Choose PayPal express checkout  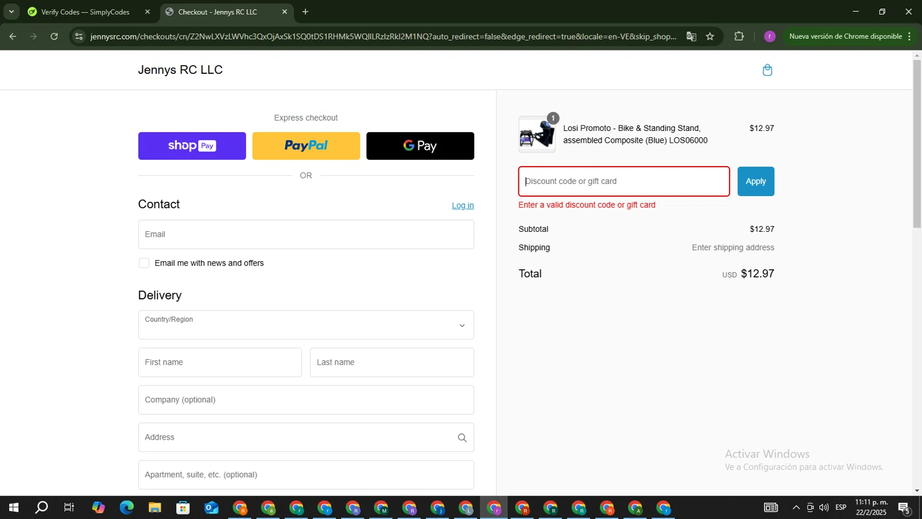click(306, 146)
